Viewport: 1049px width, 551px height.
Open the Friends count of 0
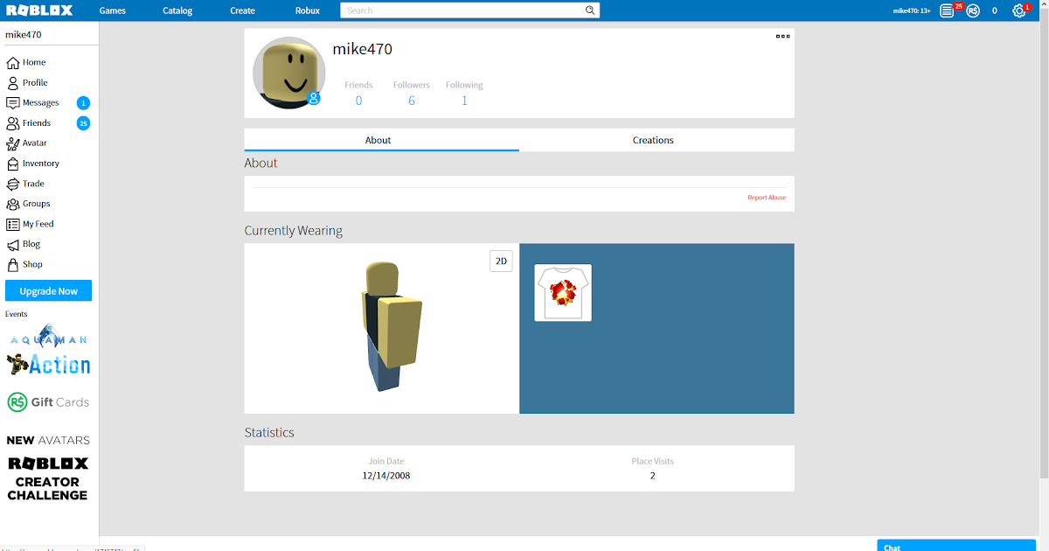coord(358,101)
